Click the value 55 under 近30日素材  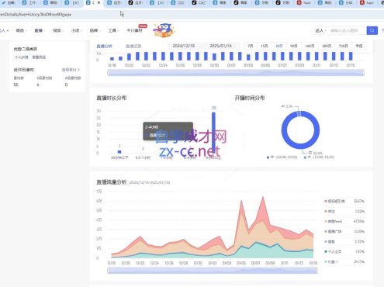[x=16, y=85]
